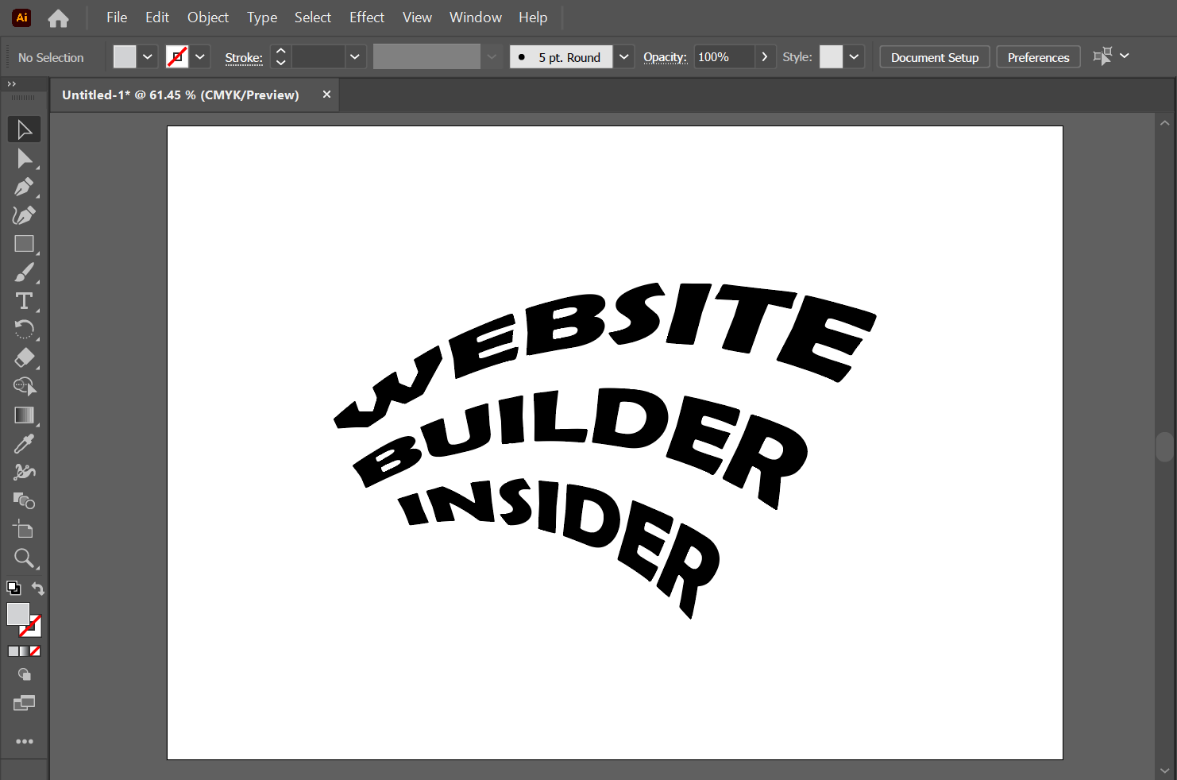1177x780 pixels.
Task: Open the Style swatch dropdown
Action: [854, 57]
